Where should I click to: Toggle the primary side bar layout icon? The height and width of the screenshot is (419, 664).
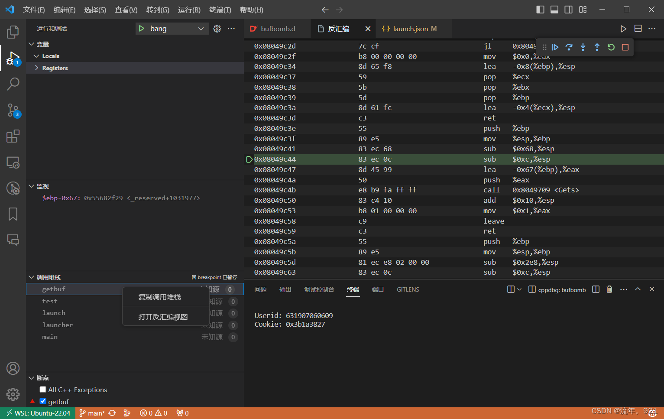[x=540, y=10]
